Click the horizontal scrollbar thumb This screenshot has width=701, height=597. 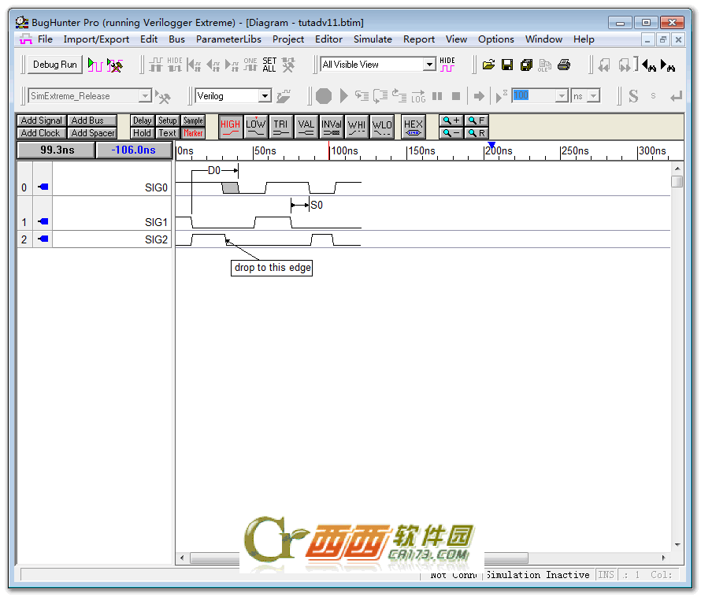tap(359, 558)
